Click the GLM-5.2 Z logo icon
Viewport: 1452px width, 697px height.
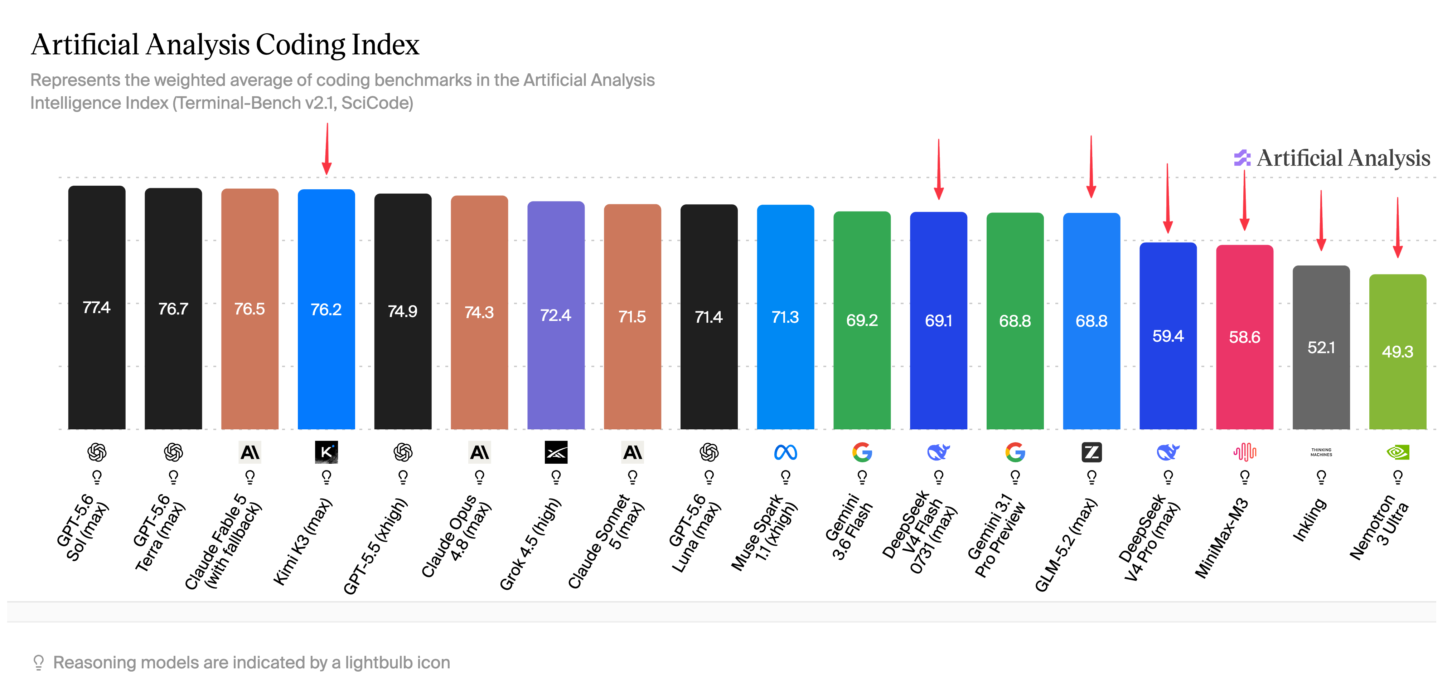click(x=1091, y=452)
